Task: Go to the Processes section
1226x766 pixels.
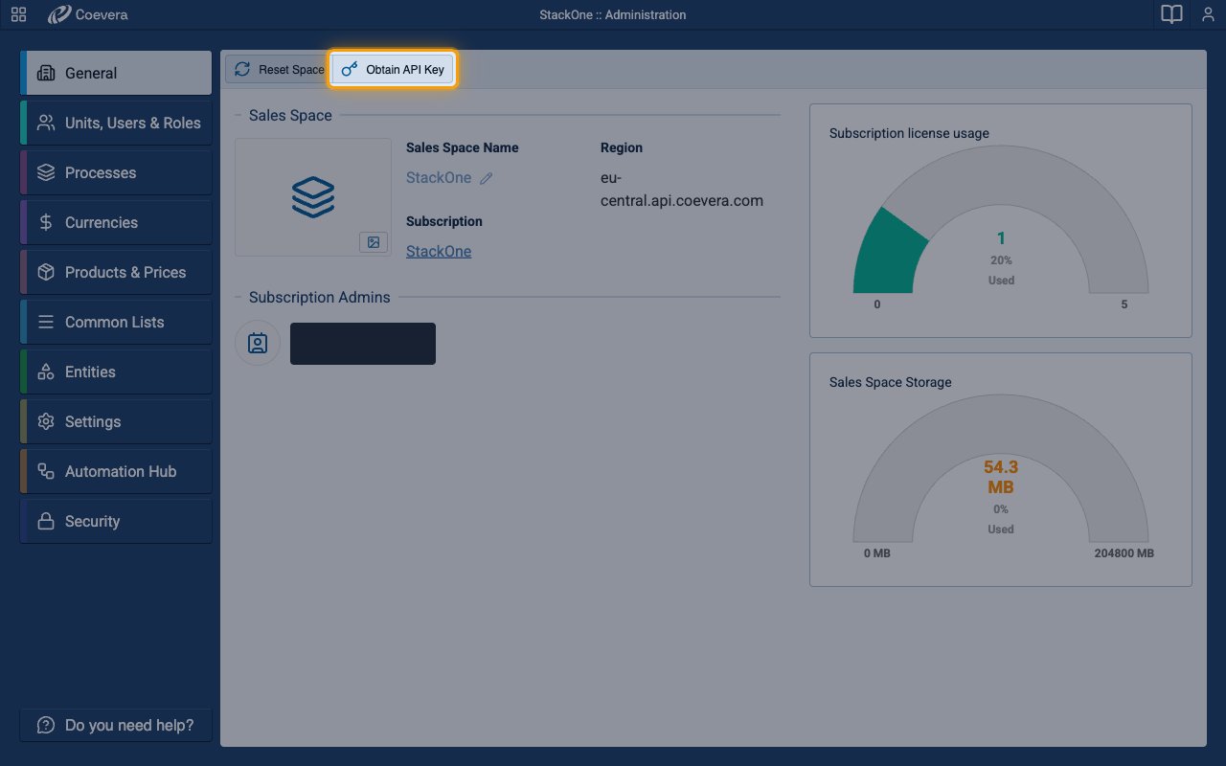Action: point(116,172)
